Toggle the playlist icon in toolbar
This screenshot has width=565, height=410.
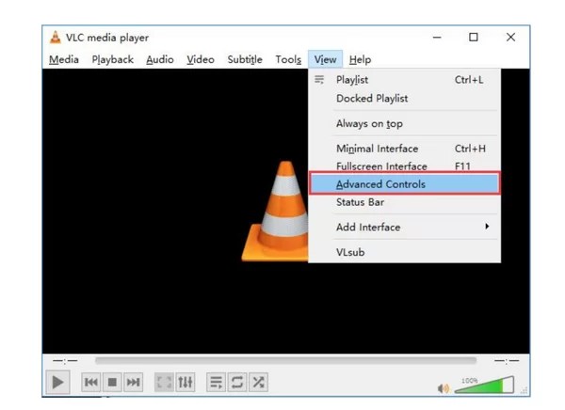tap(217, 382)
